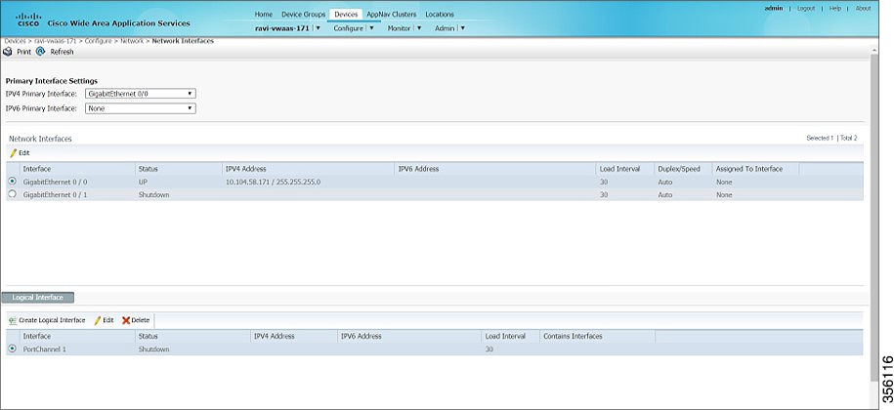Click the 10.104.58.171 / 255.255.255.0 address cell

pyautogui.click(x=274, y=183)
